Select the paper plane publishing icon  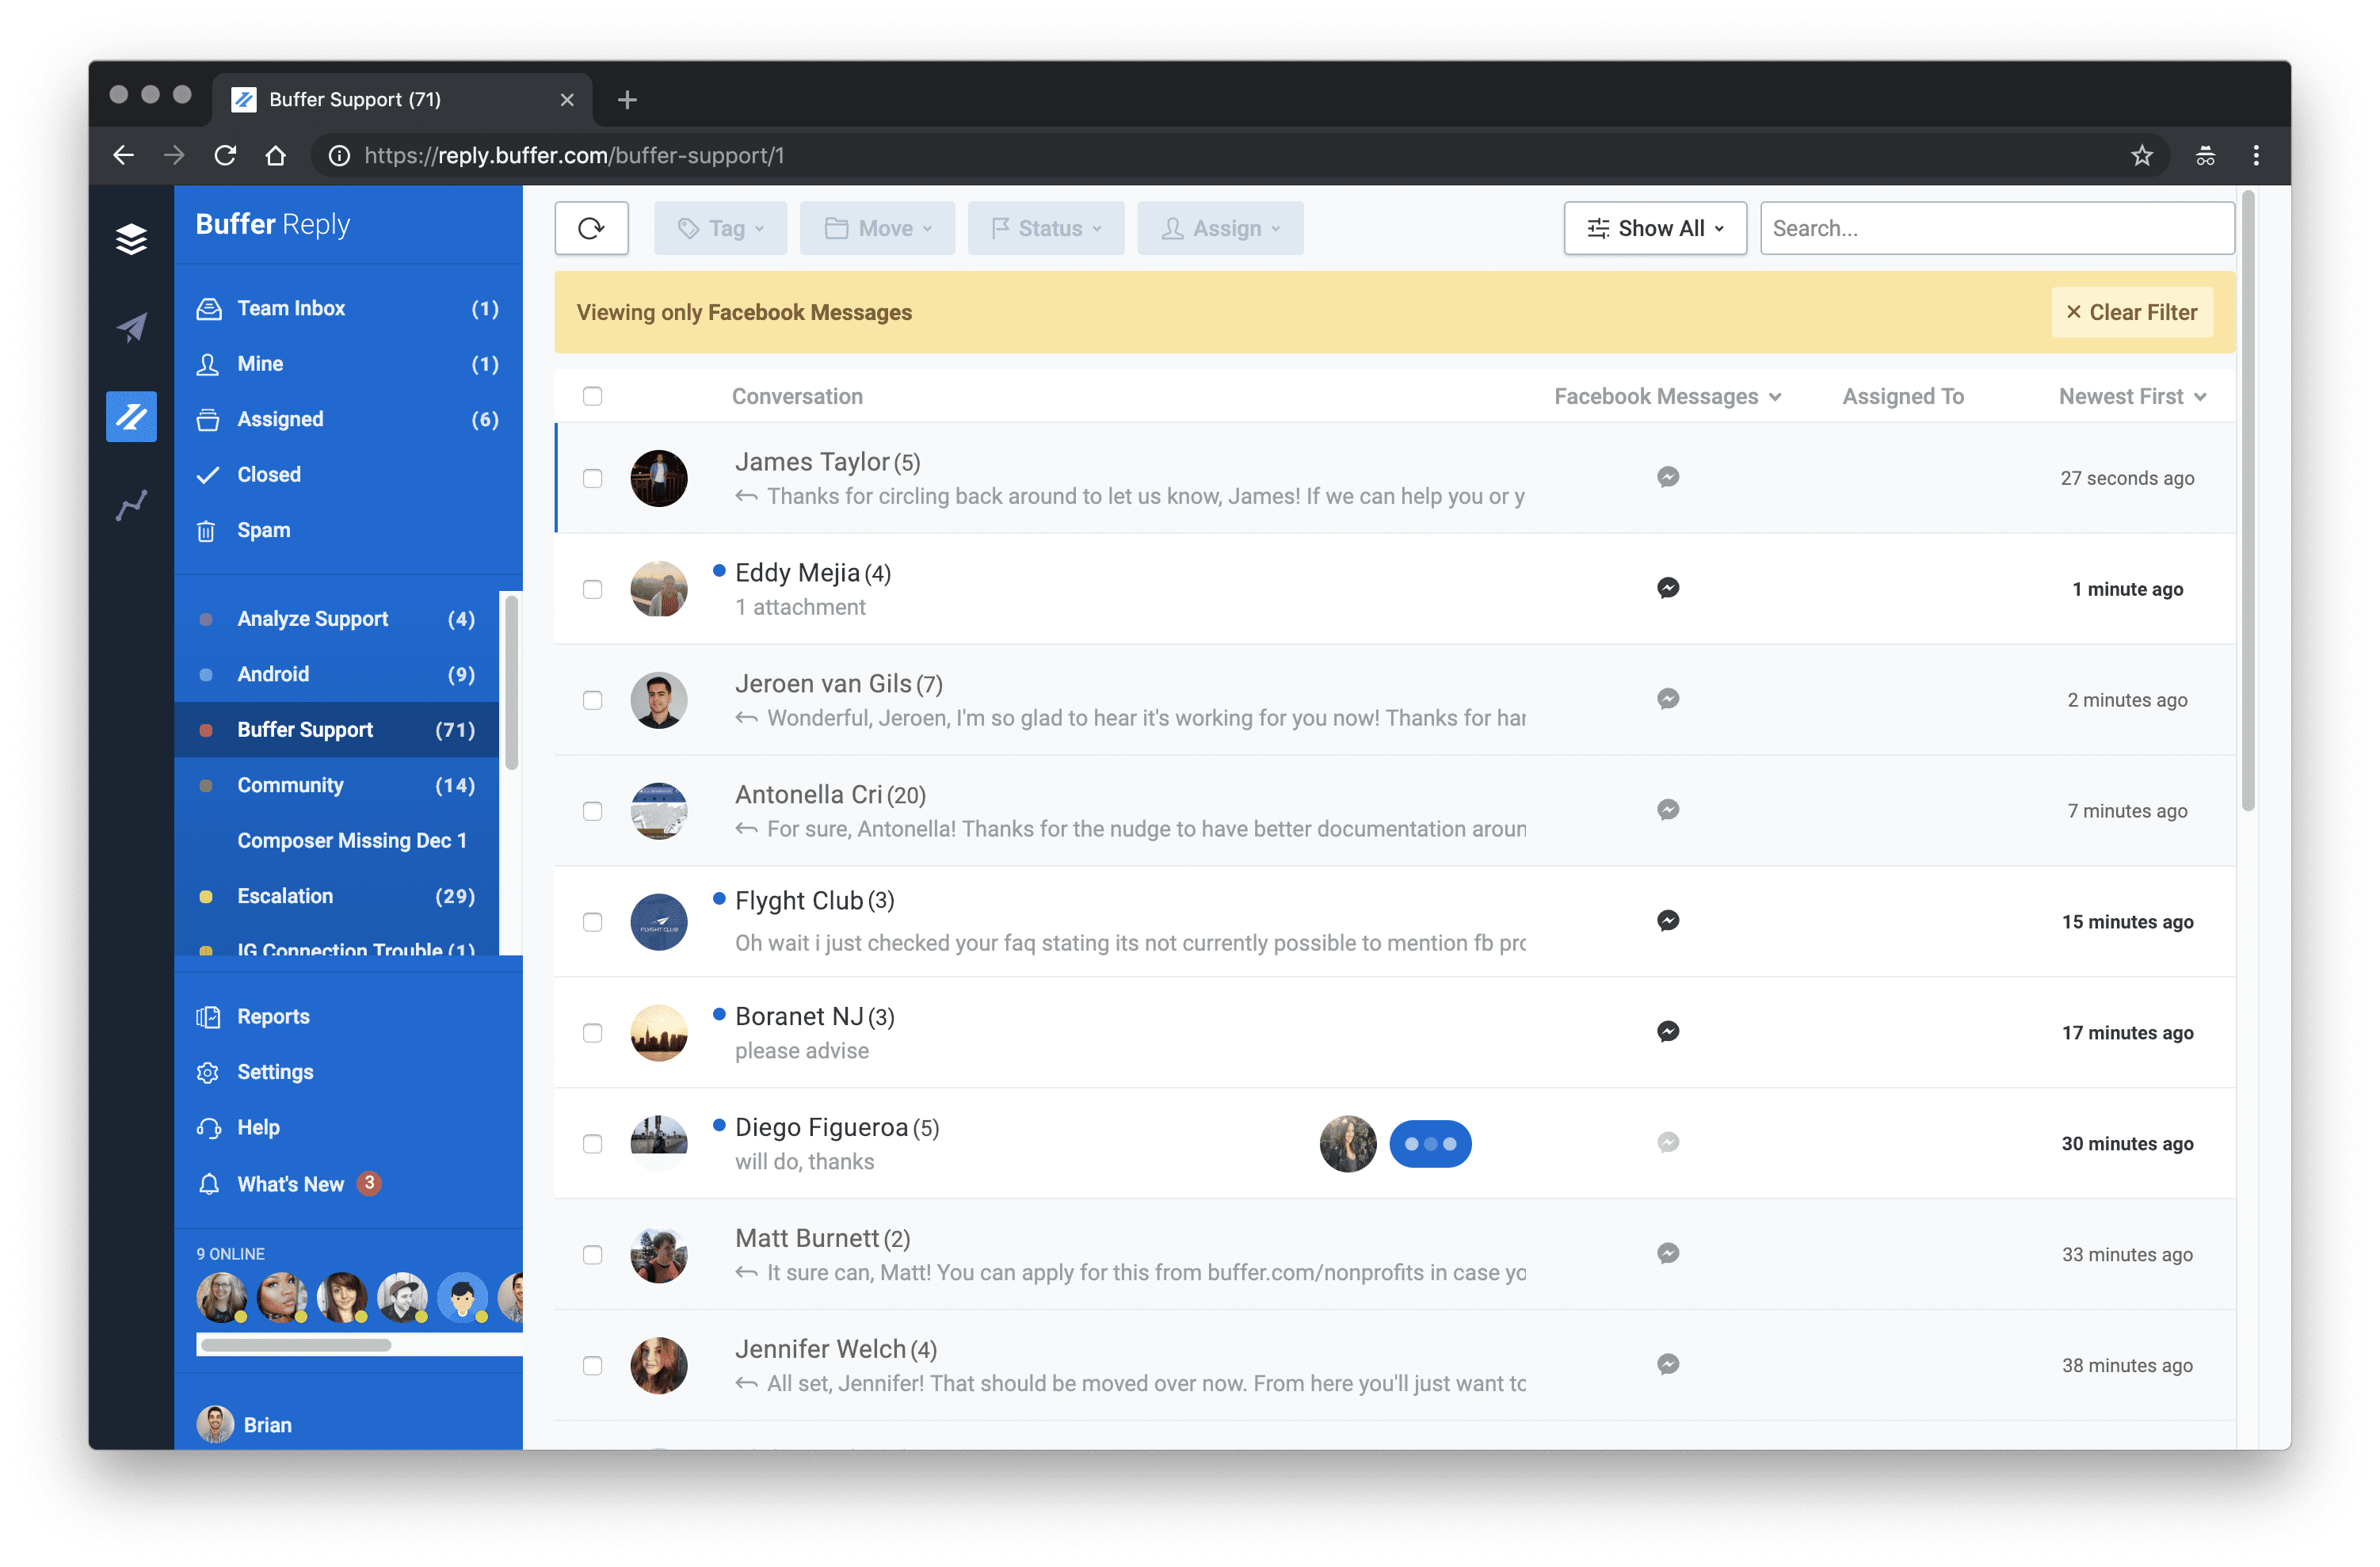[x=131, y=327]
